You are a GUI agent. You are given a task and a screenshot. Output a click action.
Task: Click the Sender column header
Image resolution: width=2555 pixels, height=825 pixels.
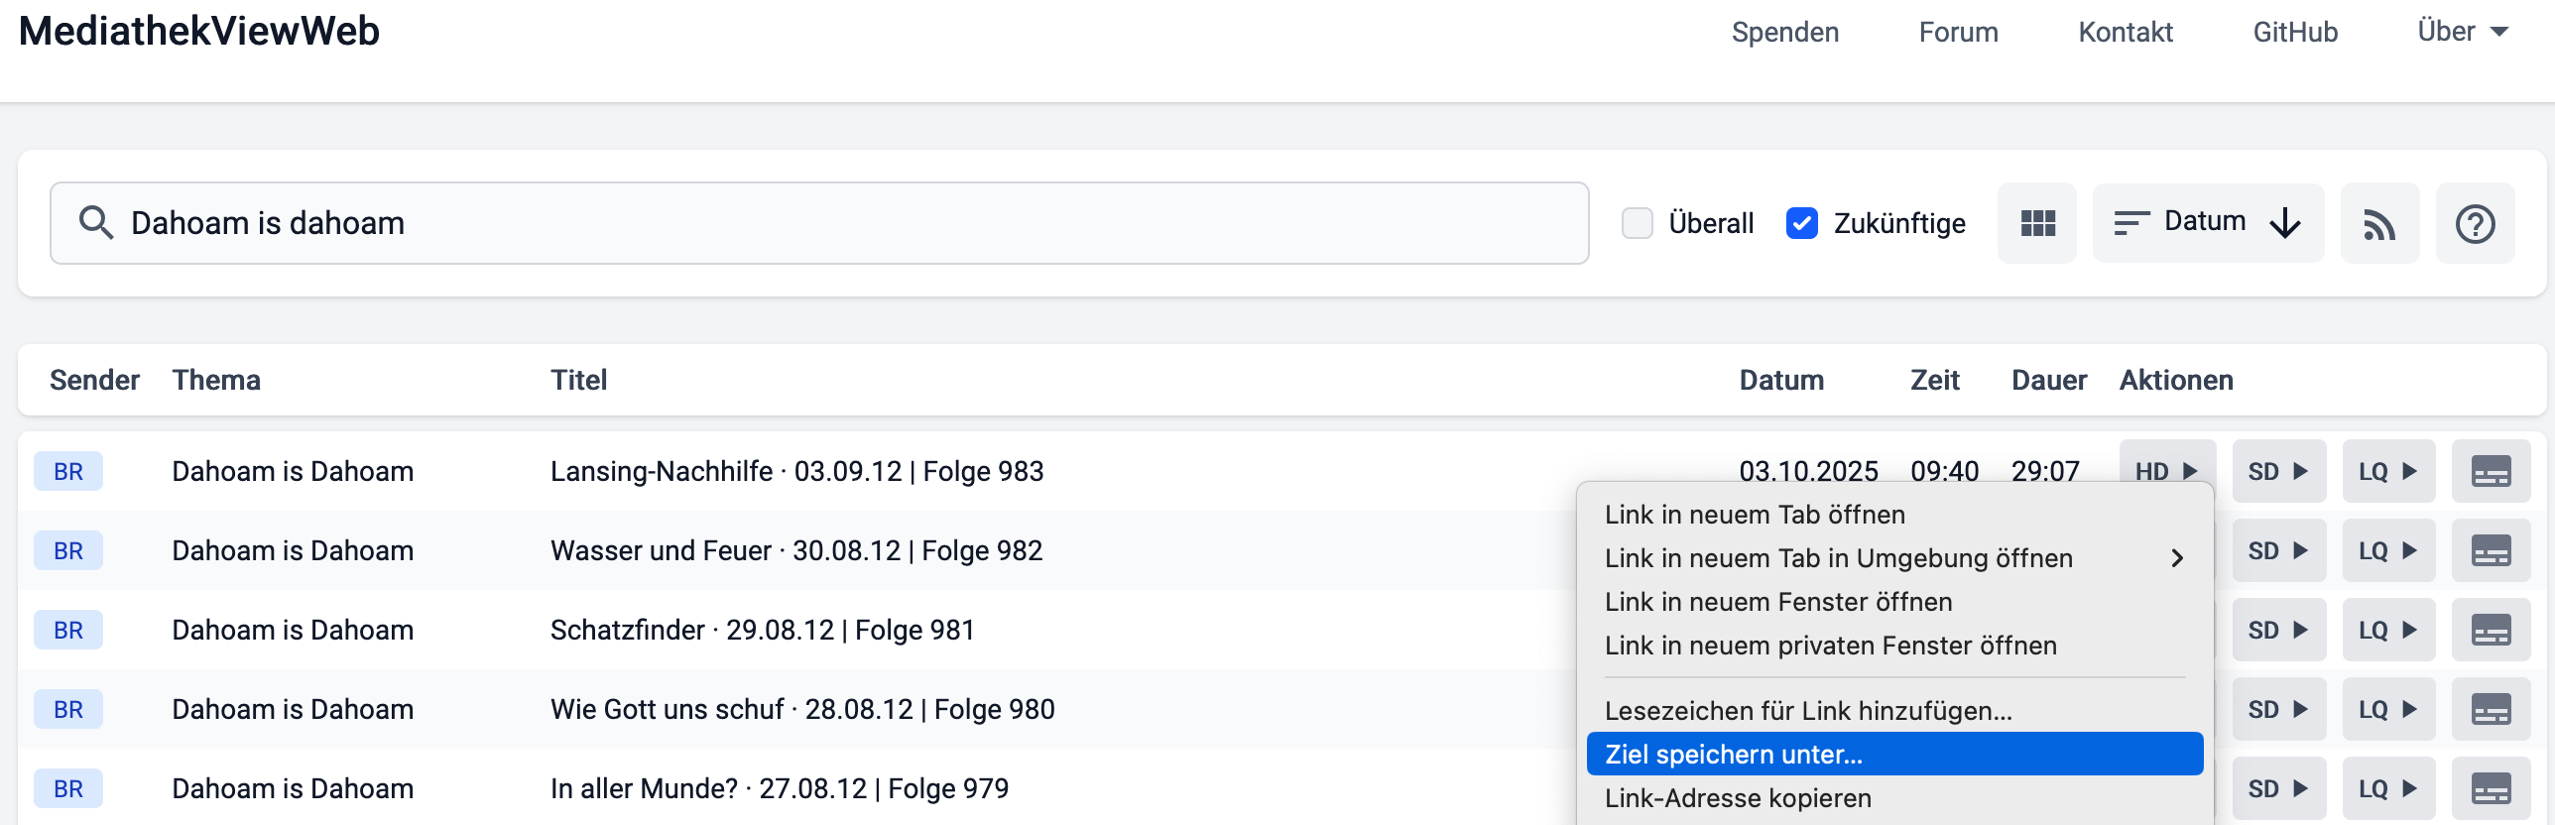click(x=94, y=380)
